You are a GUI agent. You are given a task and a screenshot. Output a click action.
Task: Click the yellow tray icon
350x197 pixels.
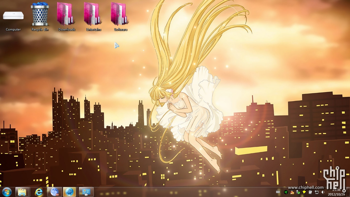pos(304,192)
